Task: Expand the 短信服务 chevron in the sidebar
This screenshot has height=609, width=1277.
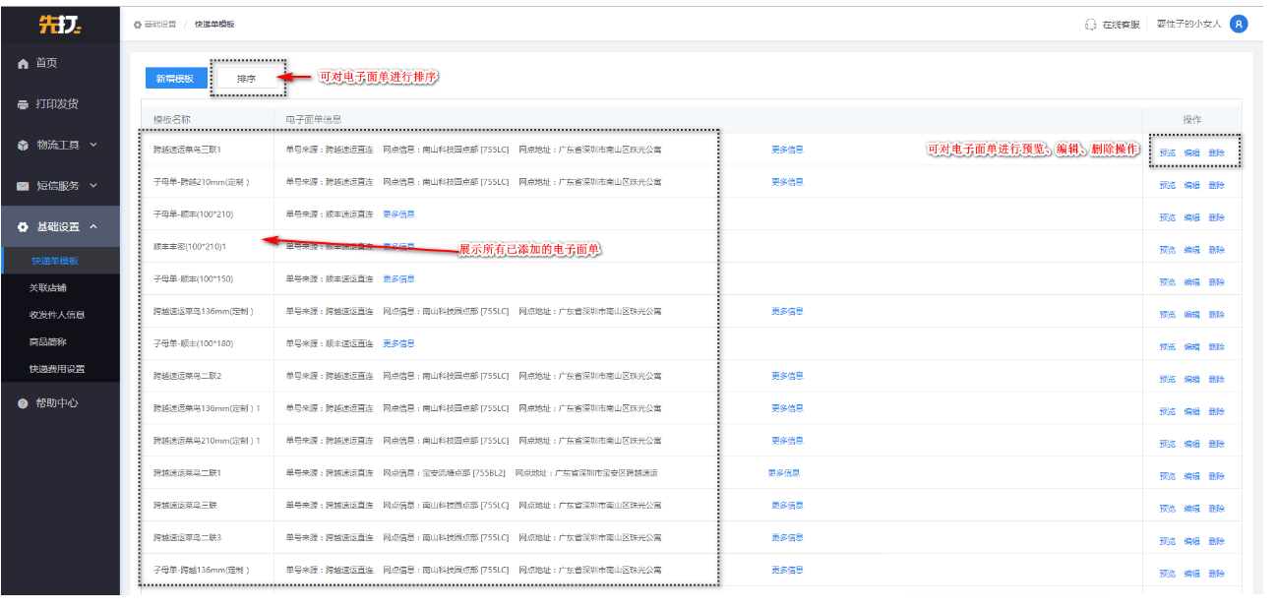Action: click(93, 186)
